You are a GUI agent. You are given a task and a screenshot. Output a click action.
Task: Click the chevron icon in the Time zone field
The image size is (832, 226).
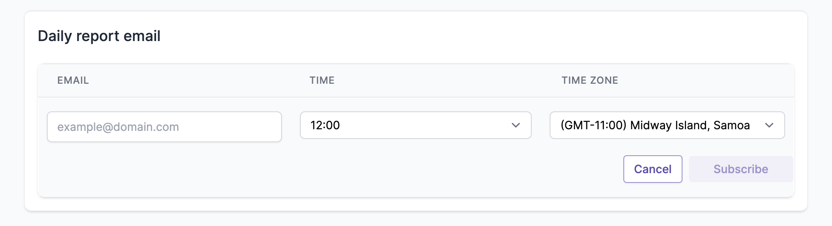coord(769,125)
